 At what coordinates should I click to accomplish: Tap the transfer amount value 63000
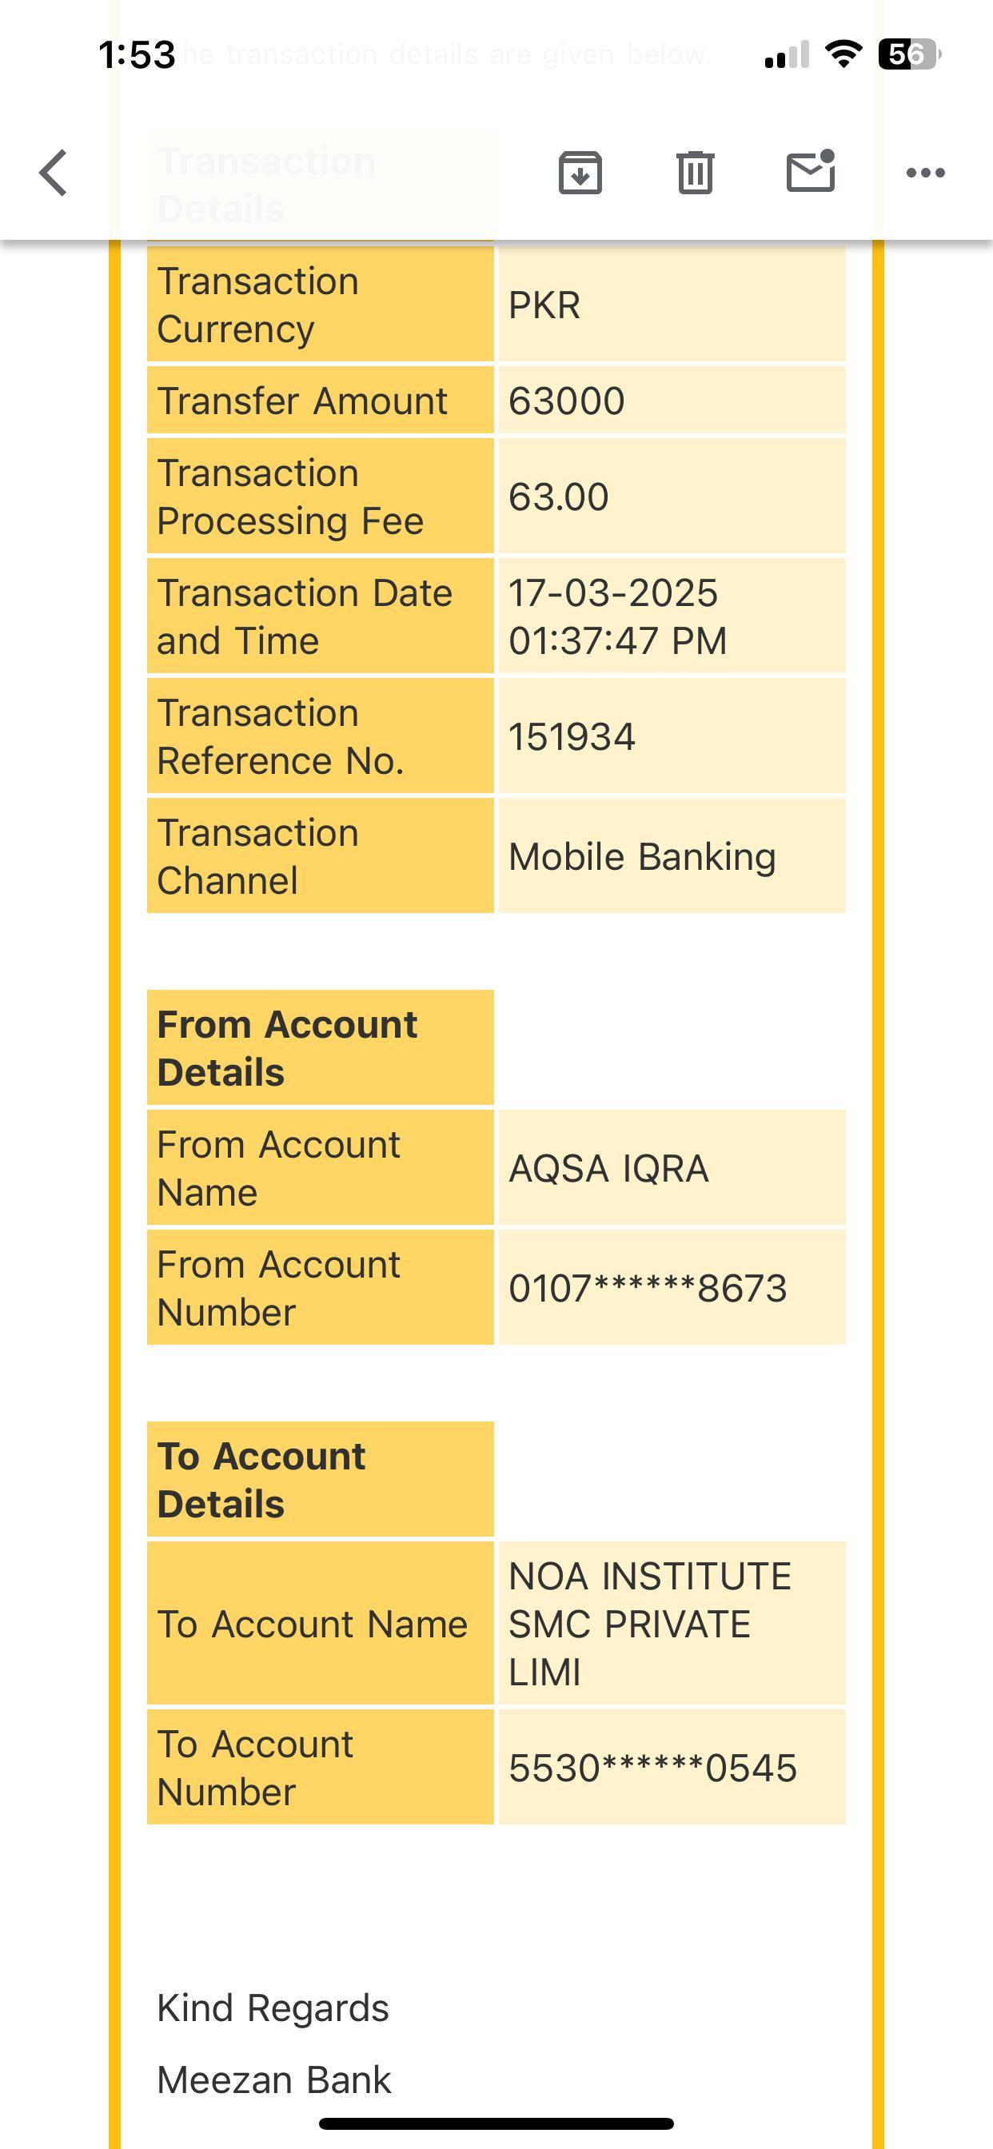coord(567,401)
